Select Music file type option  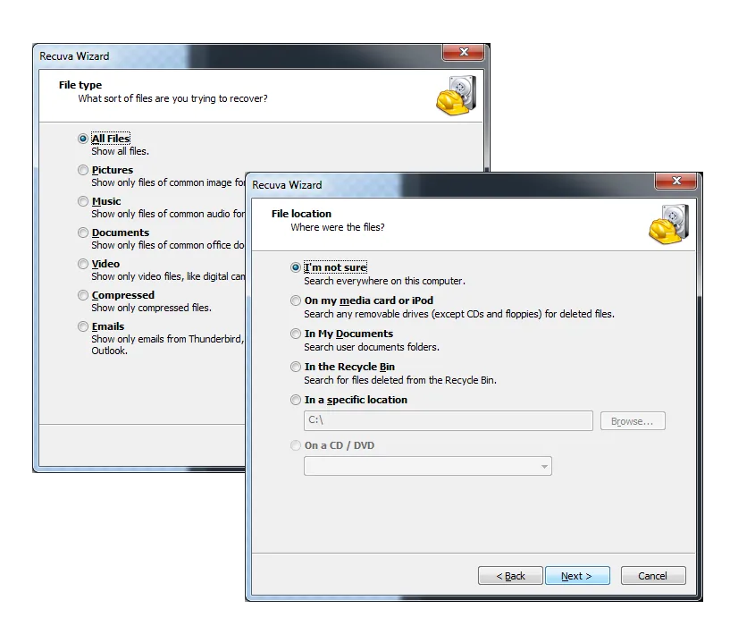(83, 201)
